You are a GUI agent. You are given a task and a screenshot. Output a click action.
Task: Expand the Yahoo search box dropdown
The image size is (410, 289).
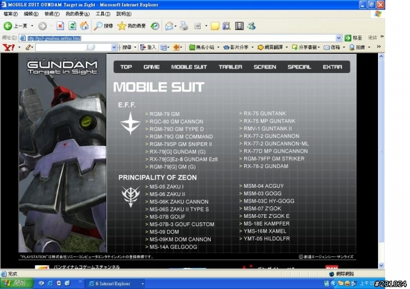tap(114, 47)
